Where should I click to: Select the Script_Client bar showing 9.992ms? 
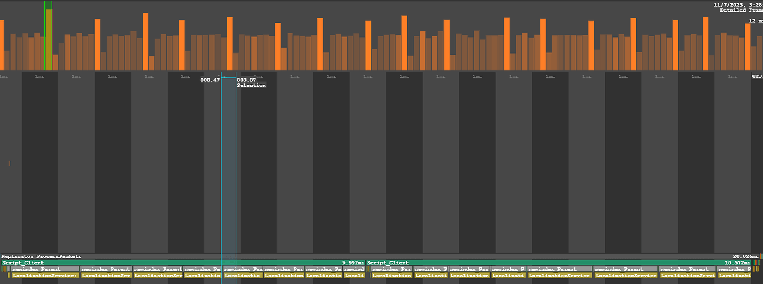[x=183, y=263]
